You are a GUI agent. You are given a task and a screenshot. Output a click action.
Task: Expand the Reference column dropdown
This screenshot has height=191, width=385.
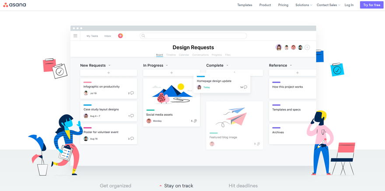tap(291, 65)
